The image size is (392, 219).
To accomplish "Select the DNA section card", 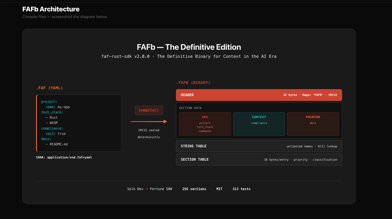I will [x=205, y=124].
